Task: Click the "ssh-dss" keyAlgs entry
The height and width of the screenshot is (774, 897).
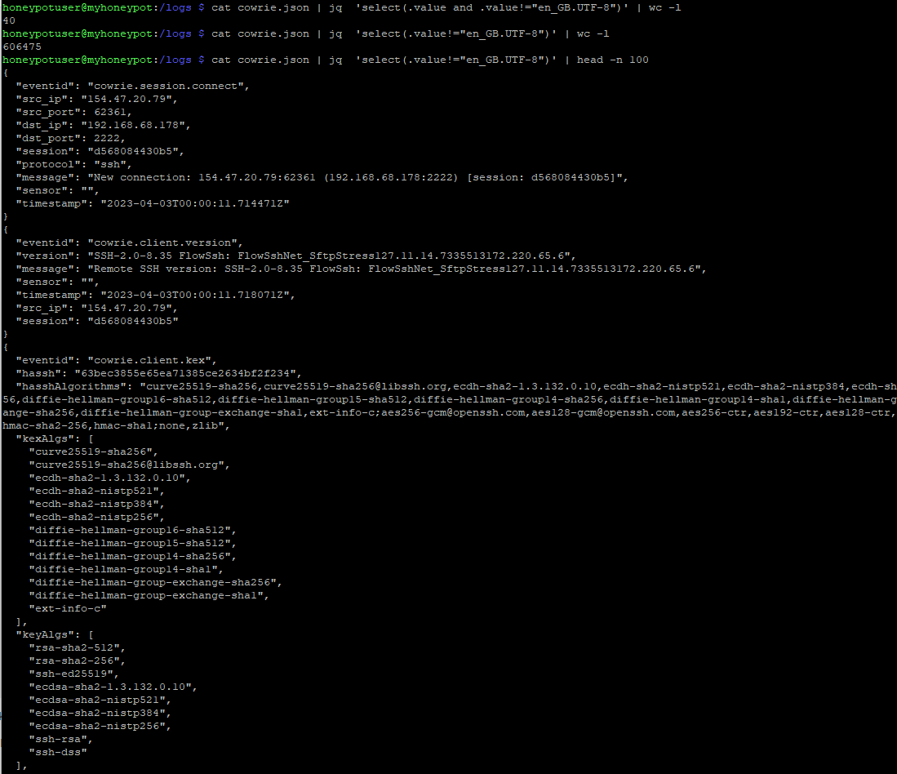Action: (57, 752)
